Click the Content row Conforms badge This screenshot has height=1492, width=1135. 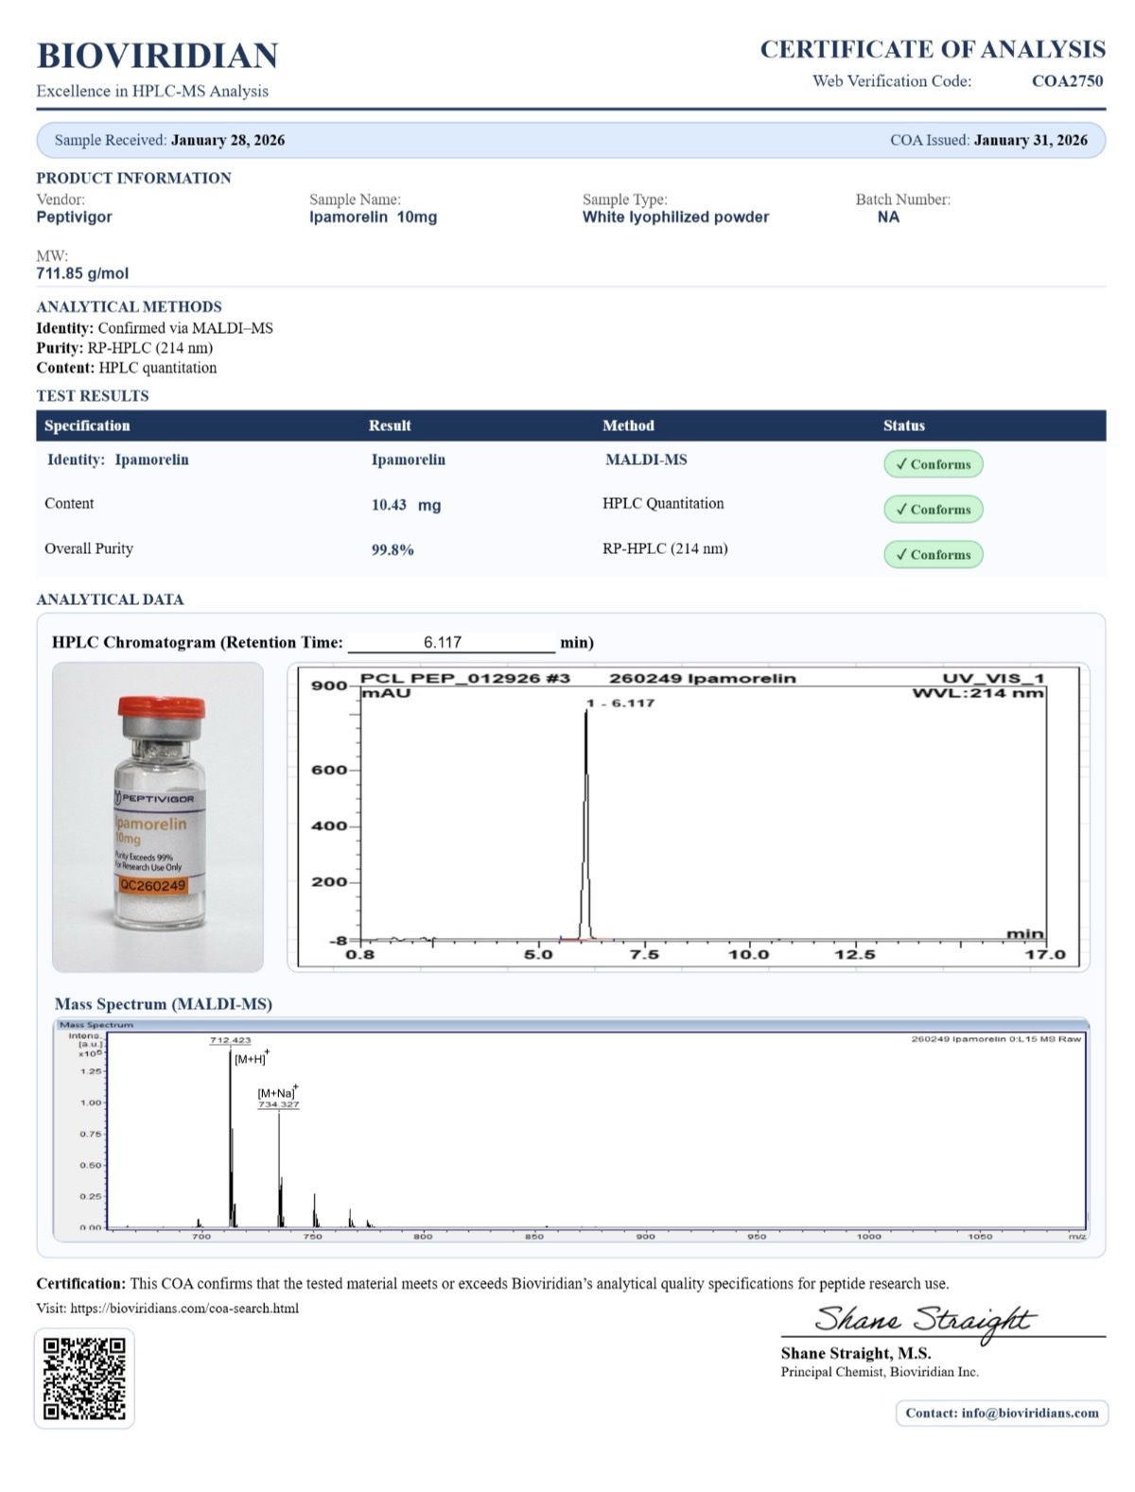click(x=933, y=509)
